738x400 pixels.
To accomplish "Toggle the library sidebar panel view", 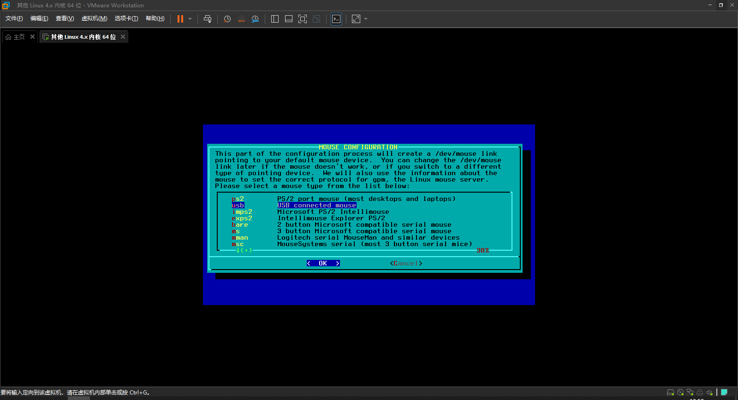I will click(275, 19).
